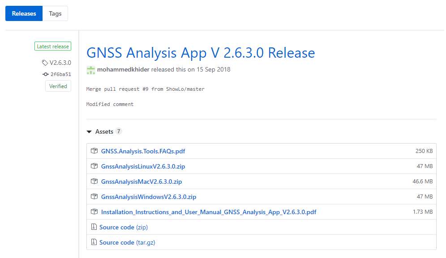Image resolution: width=446 pixels, height=258 pixels.
Task: Click the package icon beside GNSS.Analysis.Tools.FAQs.pdf
Action: pos(94,151)
